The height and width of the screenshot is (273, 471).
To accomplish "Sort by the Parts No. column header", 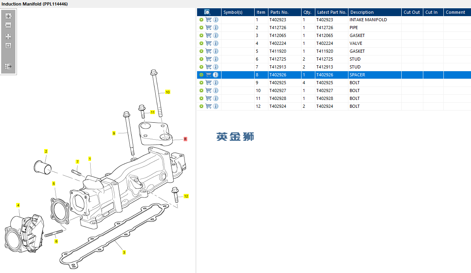I will (x=279, y=12).
